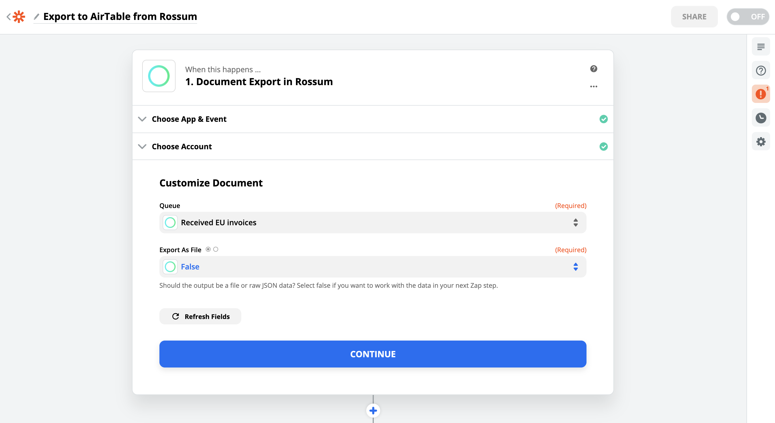The image size is (775, 423).
Task: Click the step help icon in trigger header
Action: tap(593, 69)
